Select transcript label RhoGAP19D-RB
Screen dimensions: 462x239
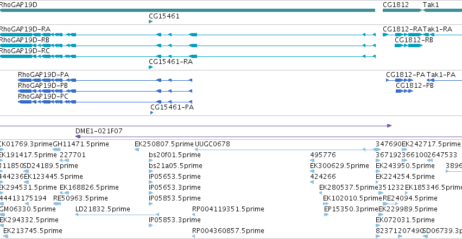[24, 40]
